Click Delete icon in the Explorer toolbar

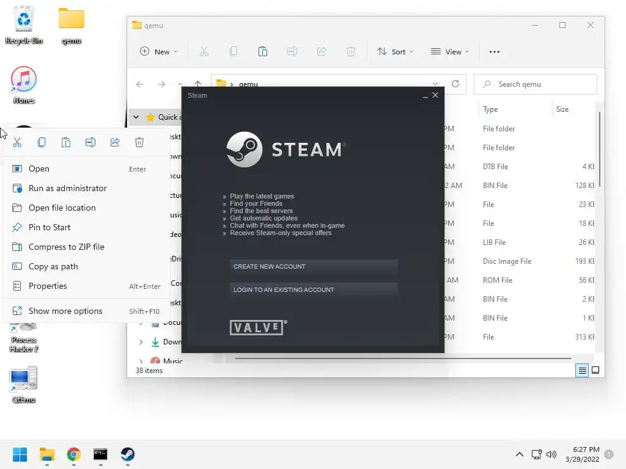tap(351, 51)
